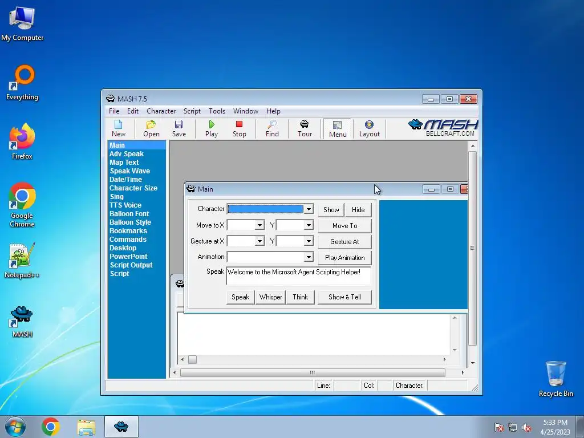Open the Windows Start menu
The height and width of the screenshot is (438, 584).
coord(15,427)
